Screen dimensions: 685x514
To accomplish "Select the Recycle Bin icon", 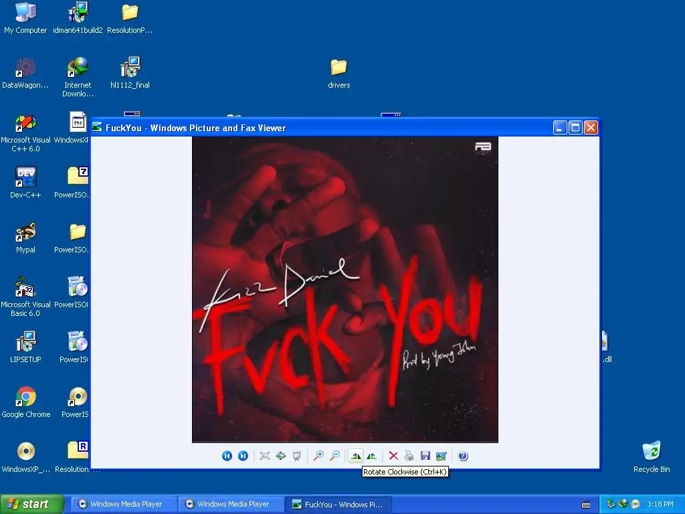I will point(652,457).
